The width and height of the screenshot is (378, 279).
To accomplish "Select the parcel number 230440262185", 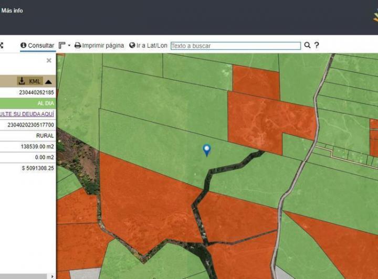I will coord(36,92).
